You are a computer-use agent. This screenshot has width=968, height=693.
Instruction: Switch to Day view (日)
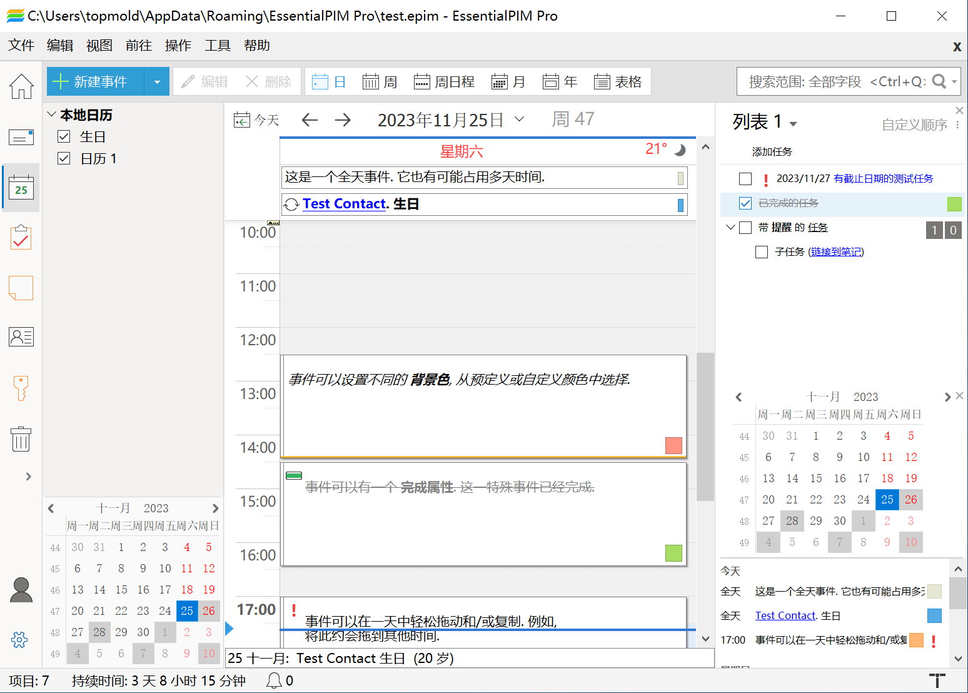click(x=329, y=82)
